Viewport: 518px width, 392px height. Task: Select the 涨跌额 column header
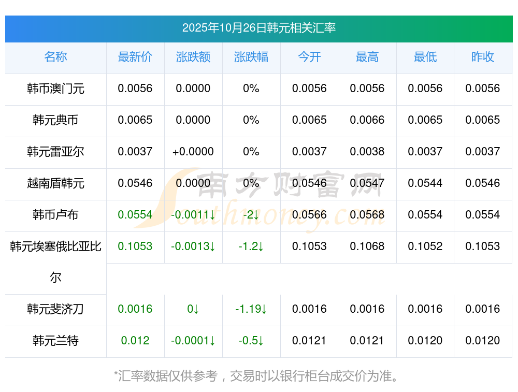point(193,57)
